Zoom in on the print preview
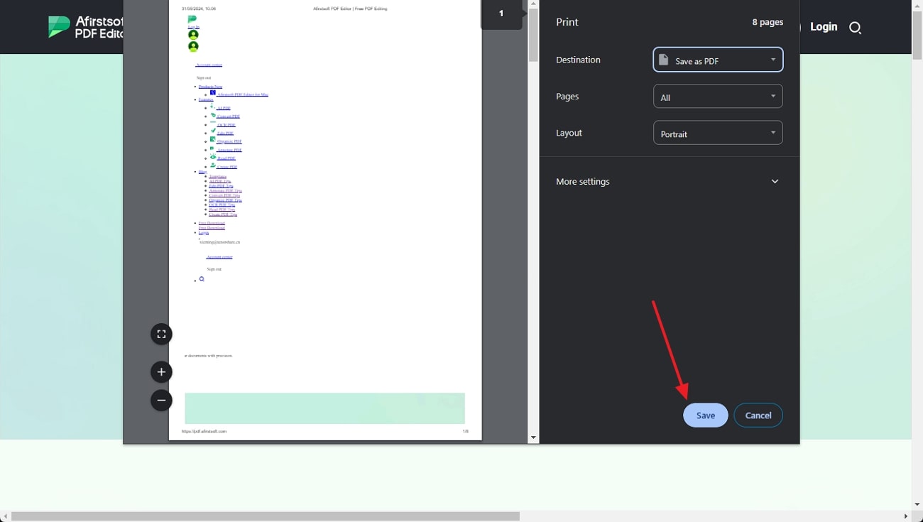 point(161,371)
